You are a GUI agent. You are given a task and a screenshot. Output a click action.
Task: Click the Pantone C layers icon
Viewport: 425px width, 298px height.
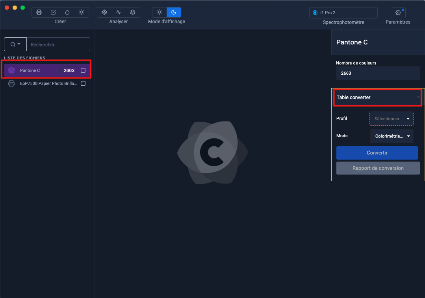point(11,70)
